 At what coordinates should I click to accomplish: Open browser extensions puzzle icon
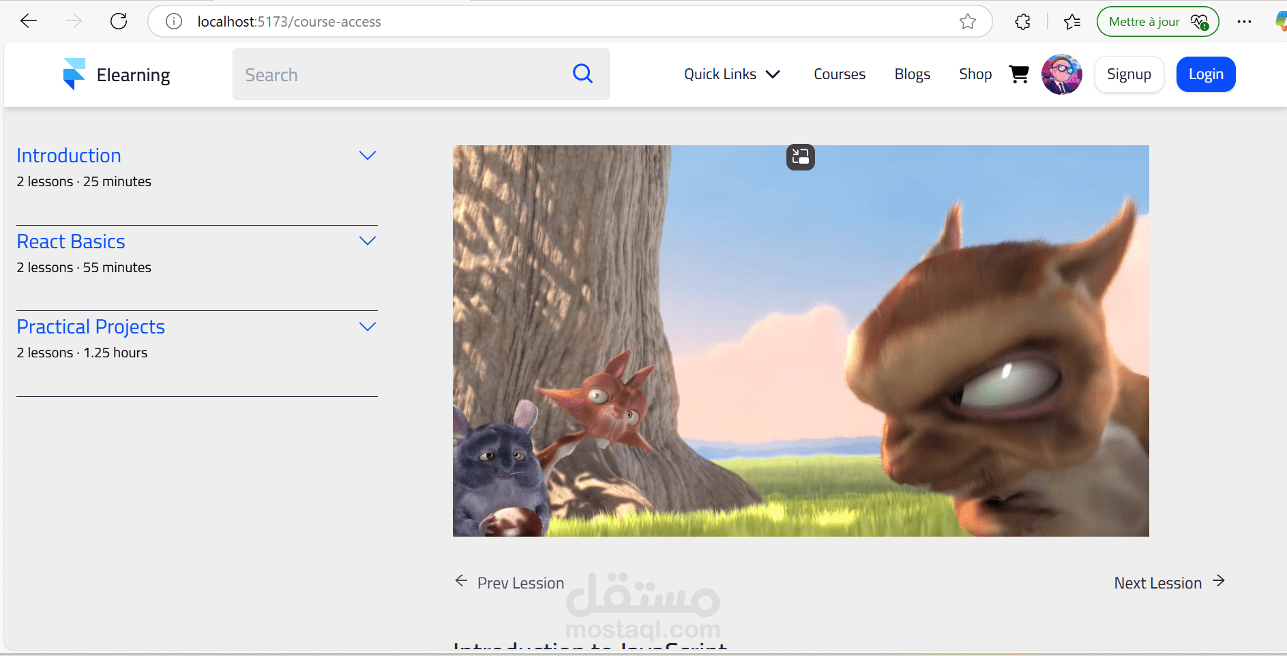(x=1022, y=22)
